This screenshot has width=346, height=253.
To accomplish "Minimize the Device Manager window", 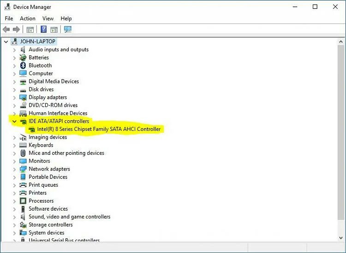I will tap(295, 7).
